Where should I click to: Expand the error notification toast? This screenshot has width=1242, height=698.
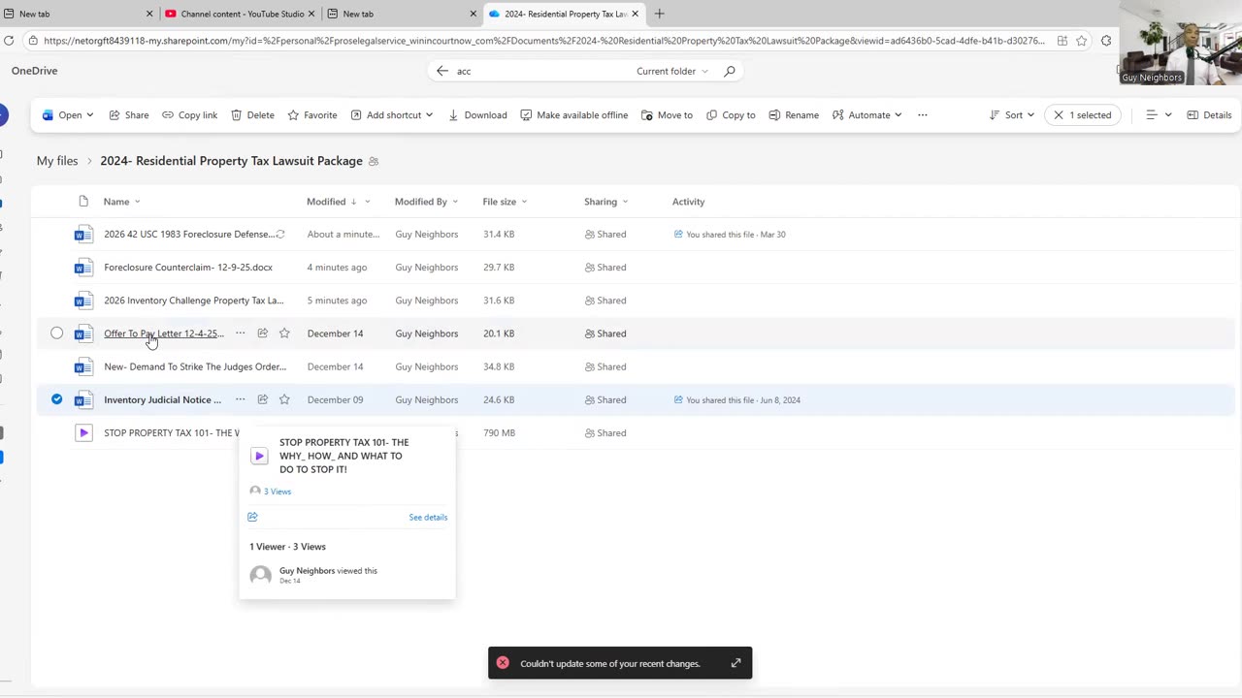click(x=735, y=663)
